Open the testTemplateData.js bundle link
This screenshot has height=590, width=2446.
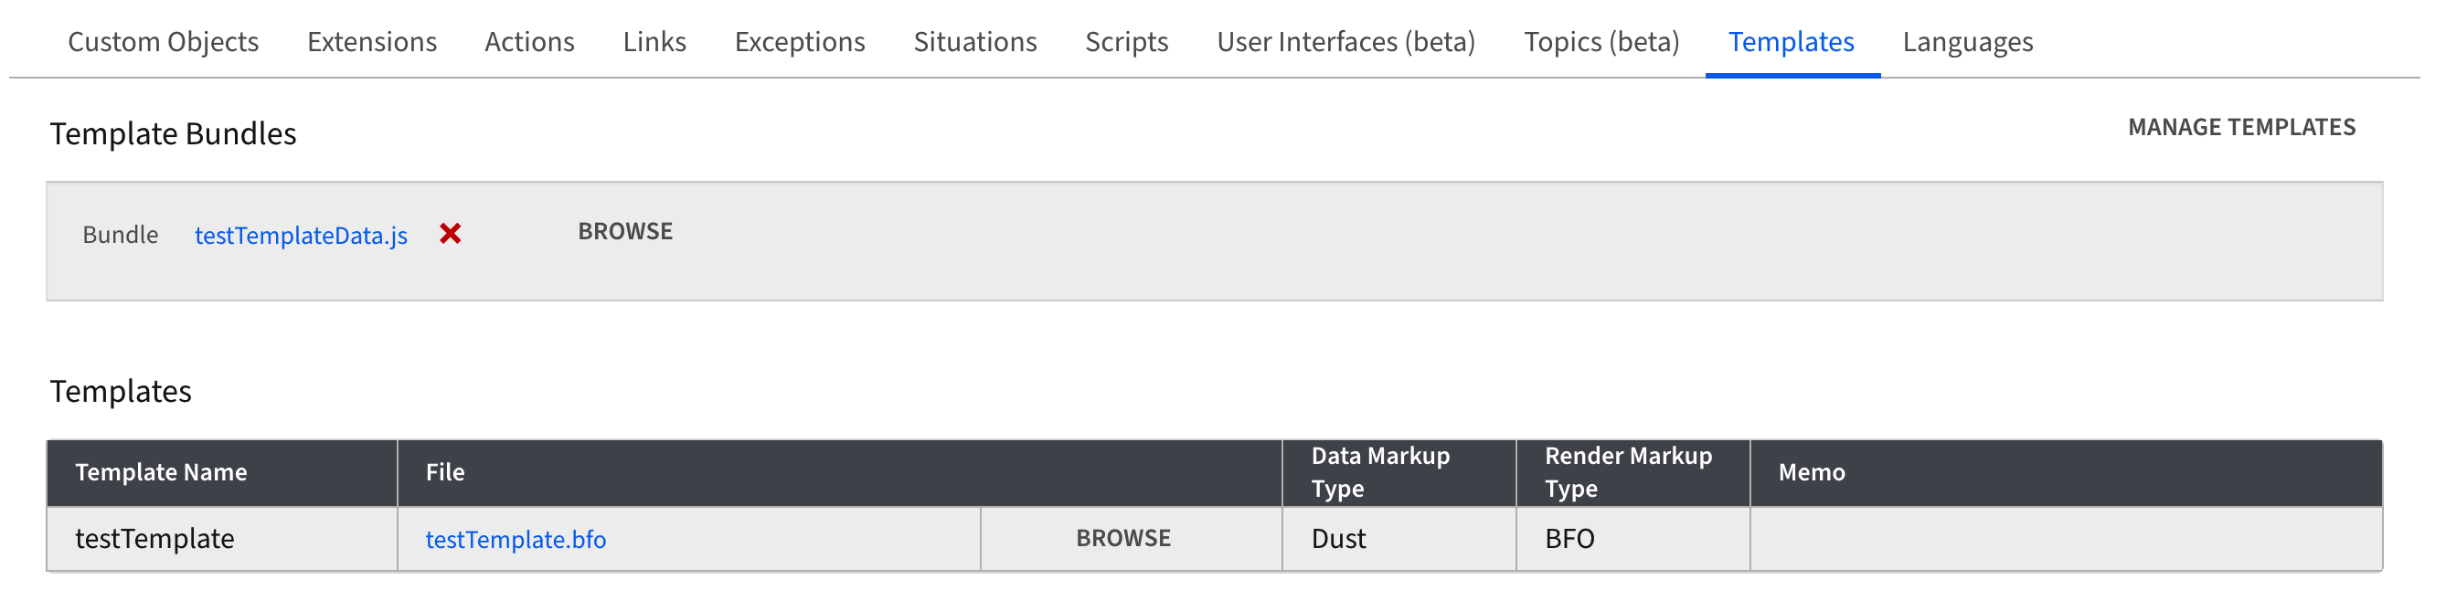click(x=301, y=236)
